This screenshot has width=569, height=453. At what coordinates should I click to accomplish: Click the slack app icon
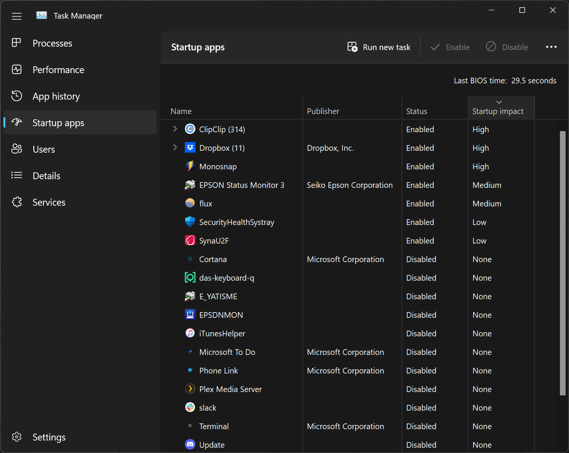(x=190, y=408)
